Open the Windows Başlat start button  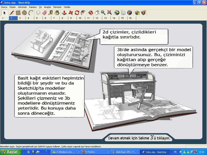[x=9, y=152]
